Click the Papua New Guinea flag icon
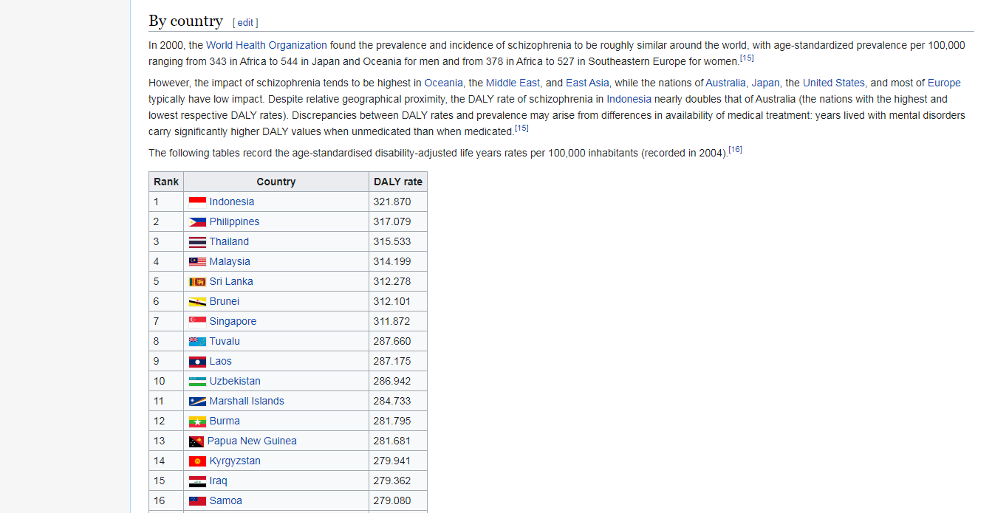Screen dimensions: 992x513 [196, 441]
